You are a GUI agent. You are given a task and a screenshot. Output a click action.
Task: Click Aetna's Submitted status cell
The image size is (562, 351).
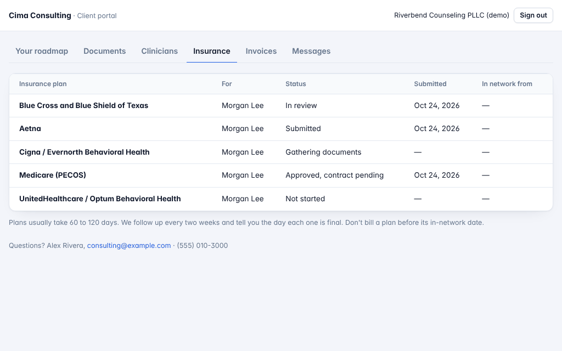click(x=303, y=128)
